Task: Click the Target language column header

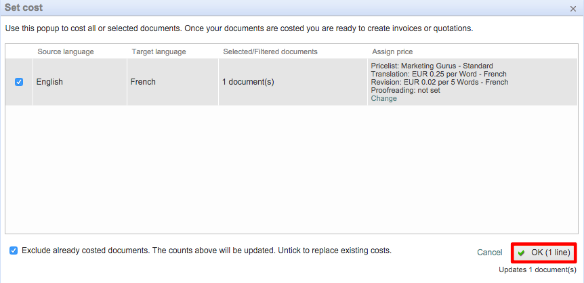Action: (159, 52)
